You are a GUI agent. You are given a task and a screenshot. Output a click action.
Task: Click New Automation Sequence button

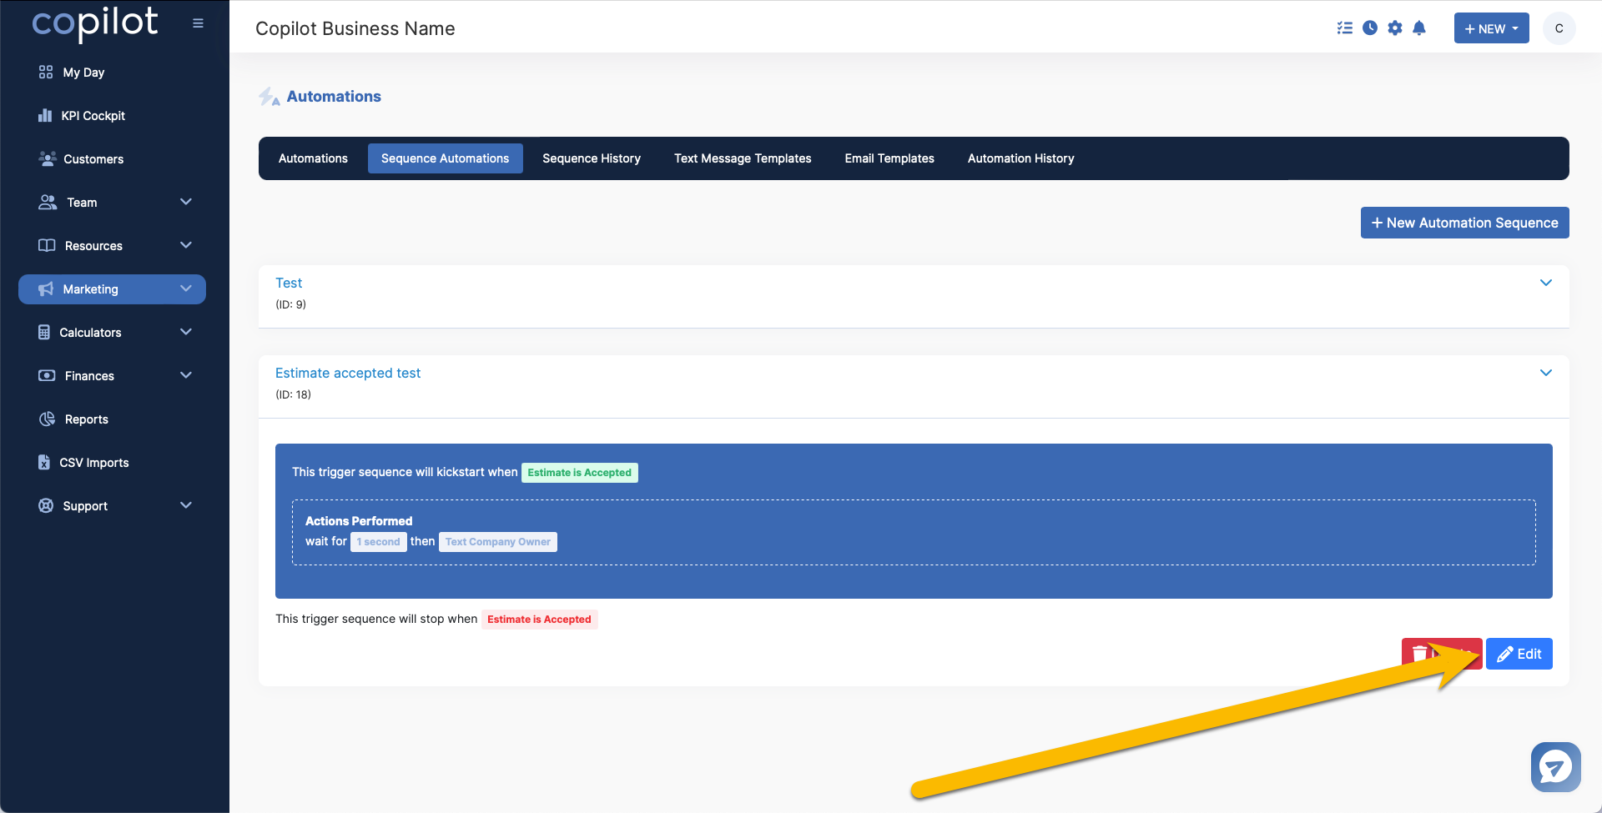click(1465, 223)
